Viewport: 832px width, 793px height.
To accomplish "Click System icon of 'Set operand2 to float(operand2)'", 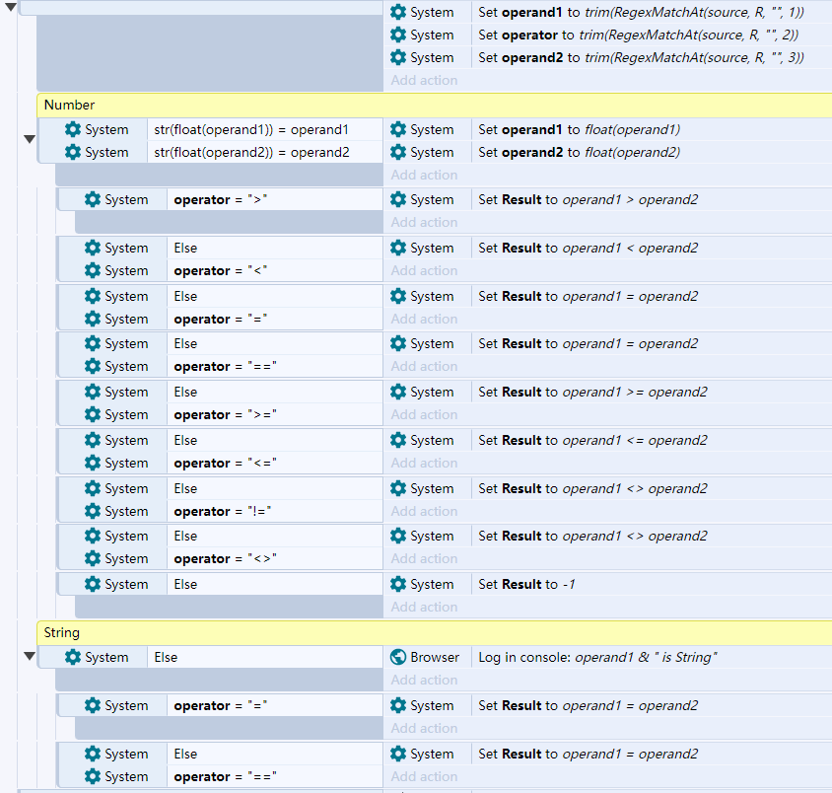I will [398, 152].
